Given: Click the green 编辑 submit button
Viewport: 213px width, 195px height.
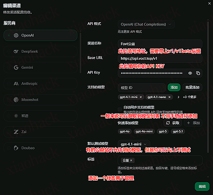Looking at the screenshot, I should [202, 186].
